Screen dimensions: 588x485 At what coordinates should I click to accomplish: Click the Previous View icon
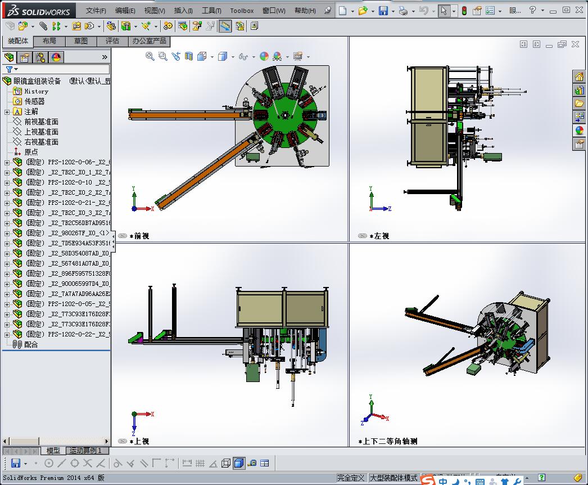(x=175, y=56)
